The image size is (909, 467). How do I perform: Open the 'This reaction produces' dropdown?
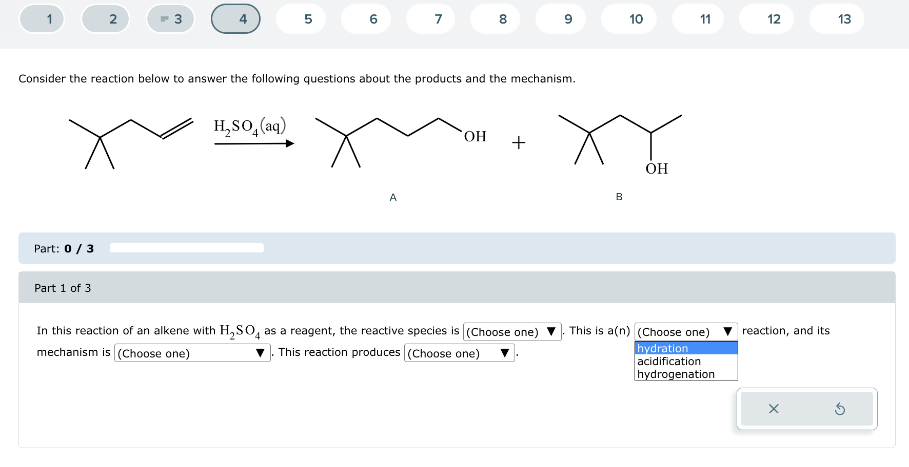459,353
